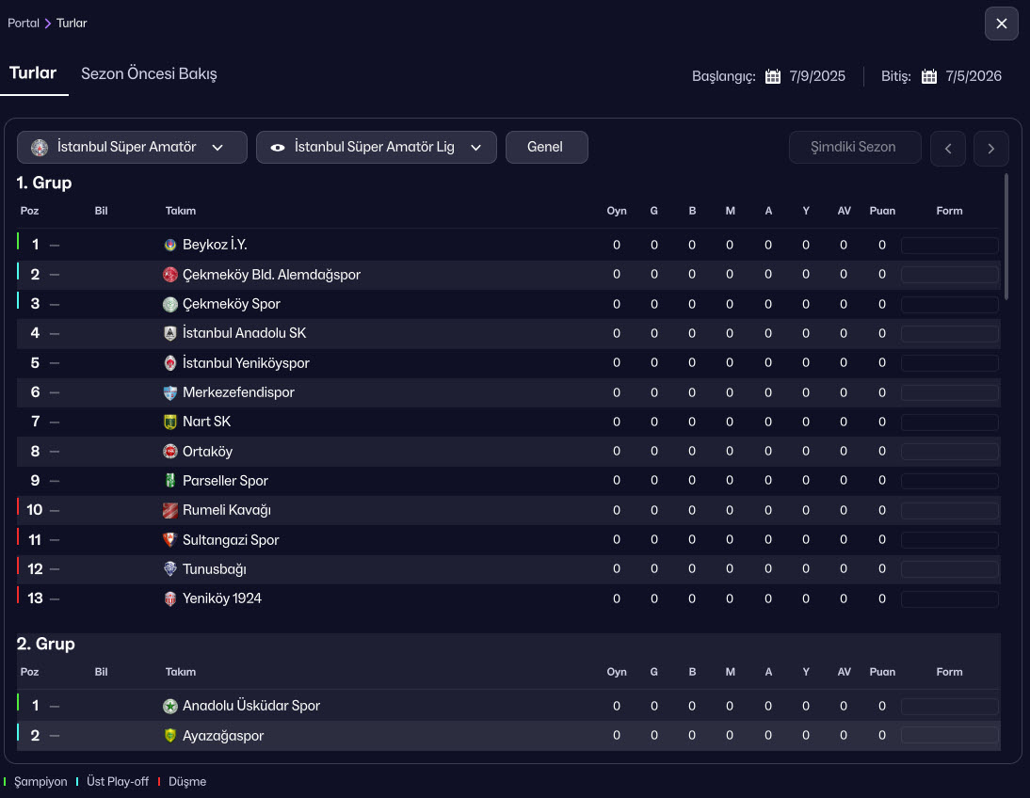Open the start date calendar icon
Image resolution: width=1030 pixels, height=798 pixels.
773,77
